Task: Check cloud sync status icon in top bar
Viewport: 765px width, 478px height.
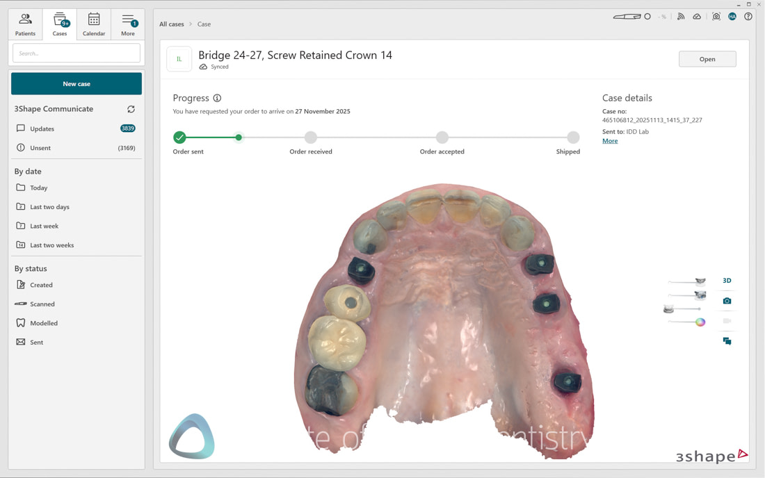Action: click(x=697, y=16)
